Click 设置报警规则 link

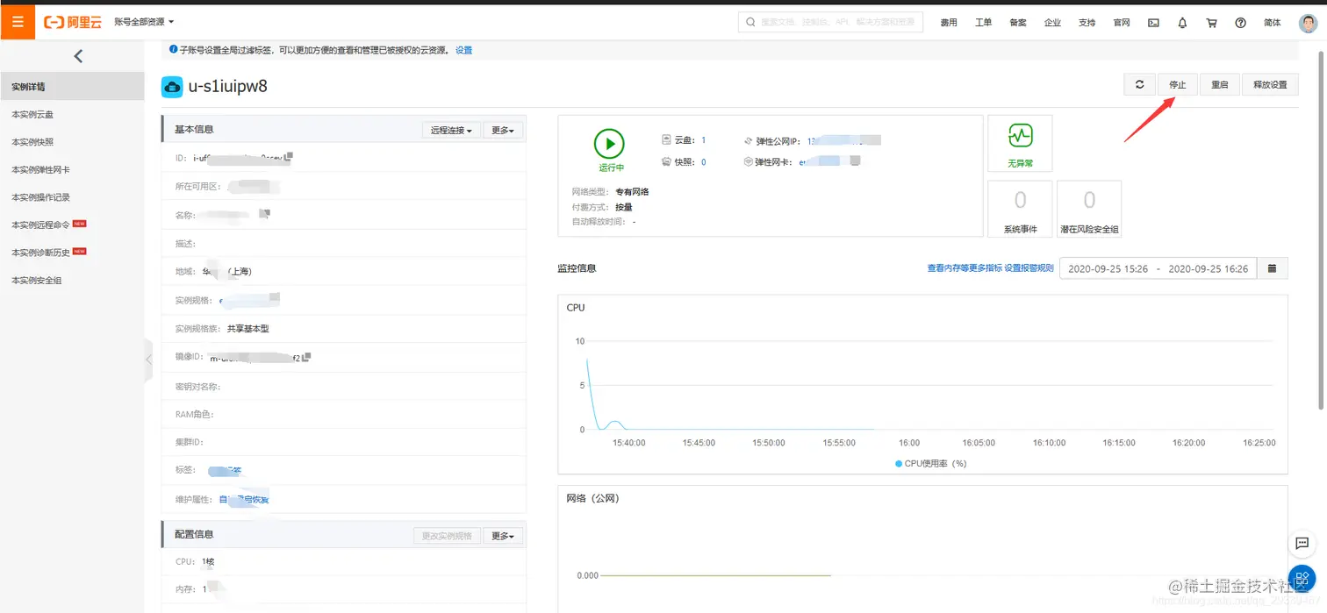(1029, 268)
